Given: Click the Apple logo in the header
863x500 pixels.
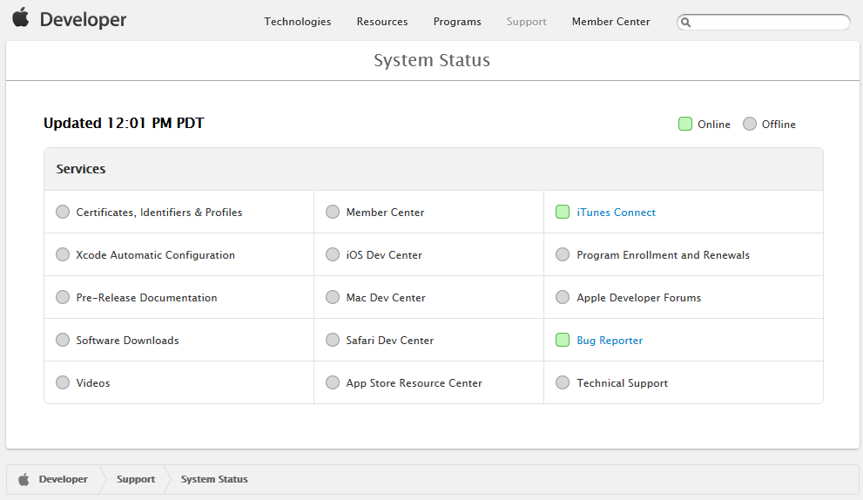Looking at the screenshot, I should [21, 17].
